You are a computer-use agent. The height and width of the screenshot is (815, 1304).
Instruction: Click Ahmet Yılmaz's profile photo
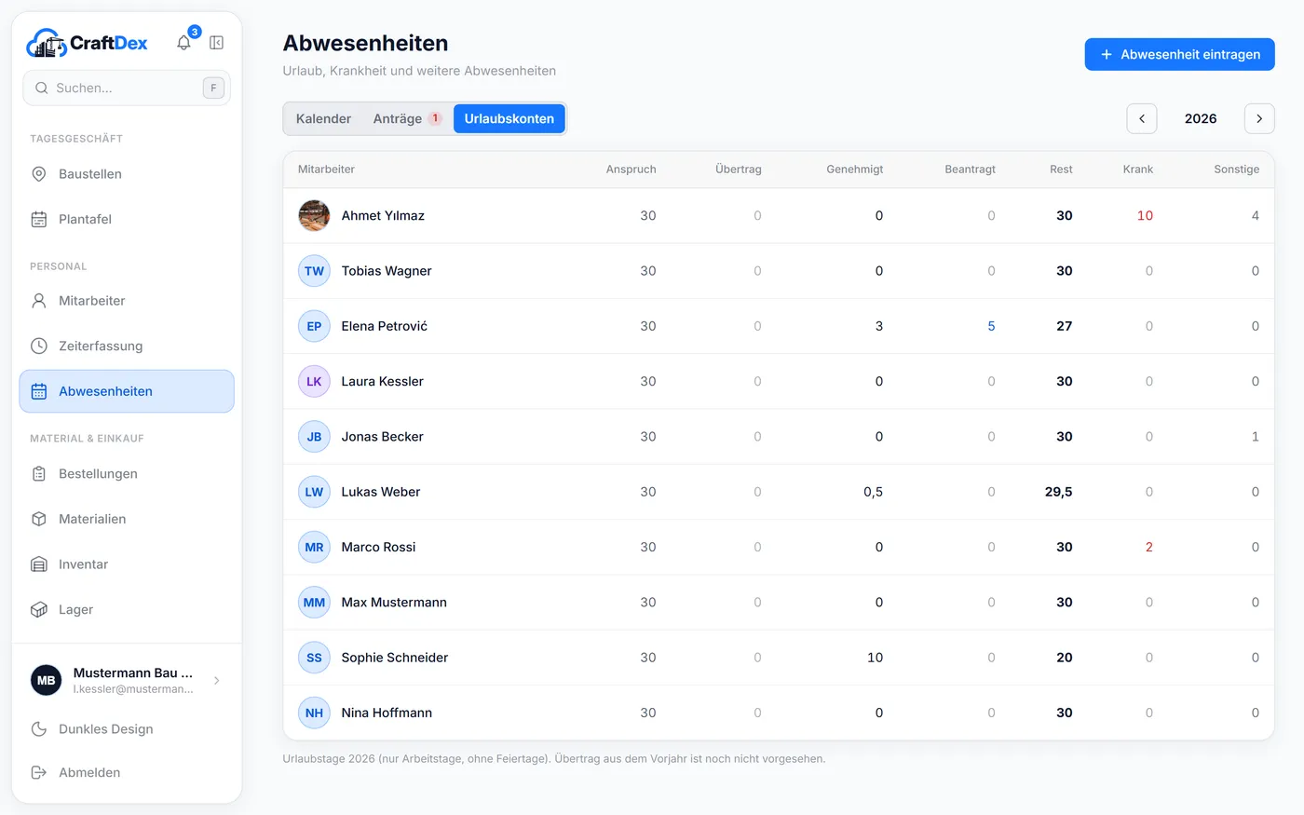[314, 215]
